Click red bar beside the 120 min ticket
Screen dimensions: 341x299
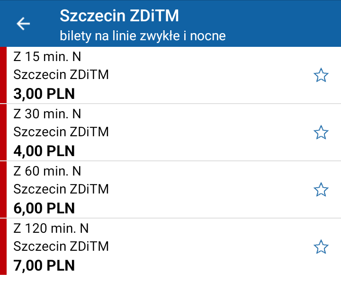click(3, 247)
